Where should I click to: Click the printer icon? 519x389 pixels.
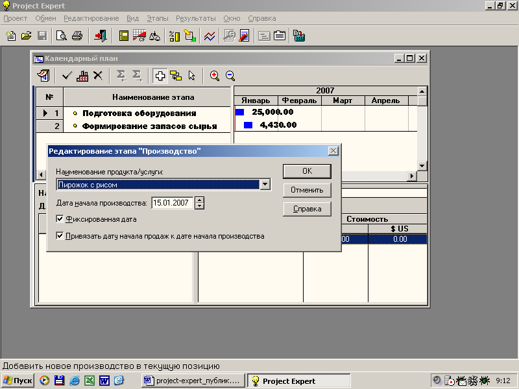(x=77, y=36)
